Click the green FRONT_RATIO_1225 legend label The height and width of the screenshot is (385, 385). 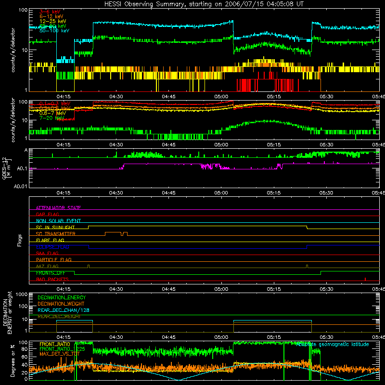click(62, 349)
